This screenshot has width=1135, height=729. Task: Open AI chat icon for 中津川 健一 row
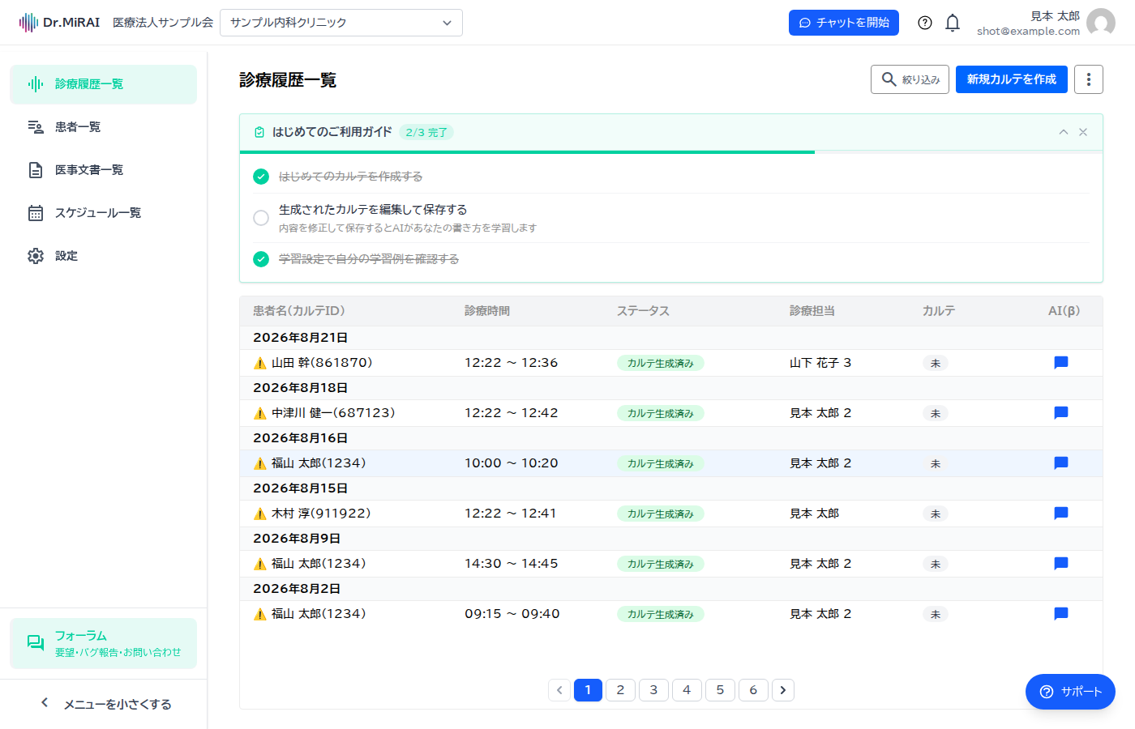[1060, 413]
